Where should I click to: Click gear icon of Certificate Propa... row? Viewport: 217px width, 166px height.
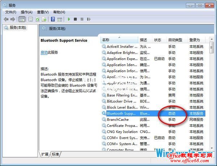pyautogui.click(x=104, y=125)
